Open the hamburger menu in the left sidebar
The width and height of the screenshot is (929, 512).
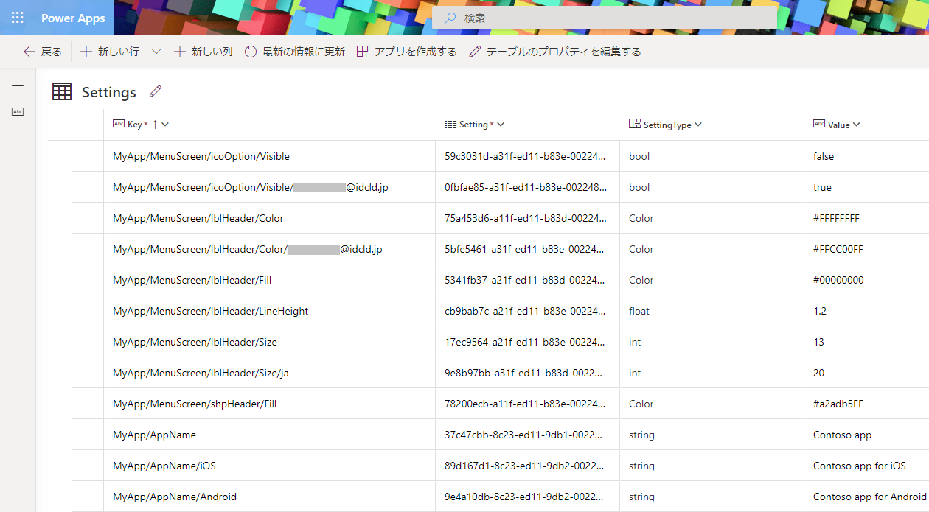(x=18, y=83)
